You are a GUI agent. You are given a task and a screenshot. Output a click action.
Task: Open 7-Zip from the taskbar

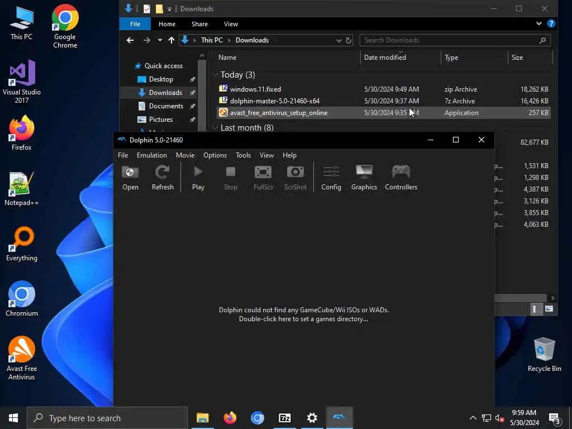[284, 418]
